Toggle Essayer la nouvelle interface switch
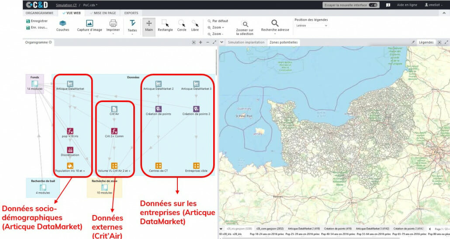Screen dimensions: 450x239 pyautogui.click(x=373, y=5)
